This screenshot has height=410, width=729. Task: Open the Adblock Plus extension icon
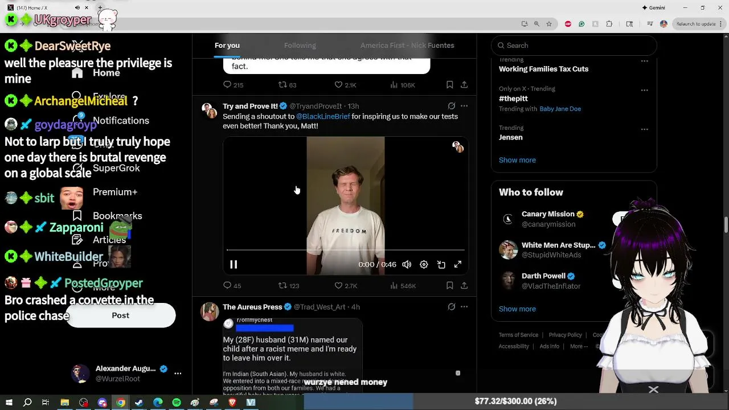point(568,24)
